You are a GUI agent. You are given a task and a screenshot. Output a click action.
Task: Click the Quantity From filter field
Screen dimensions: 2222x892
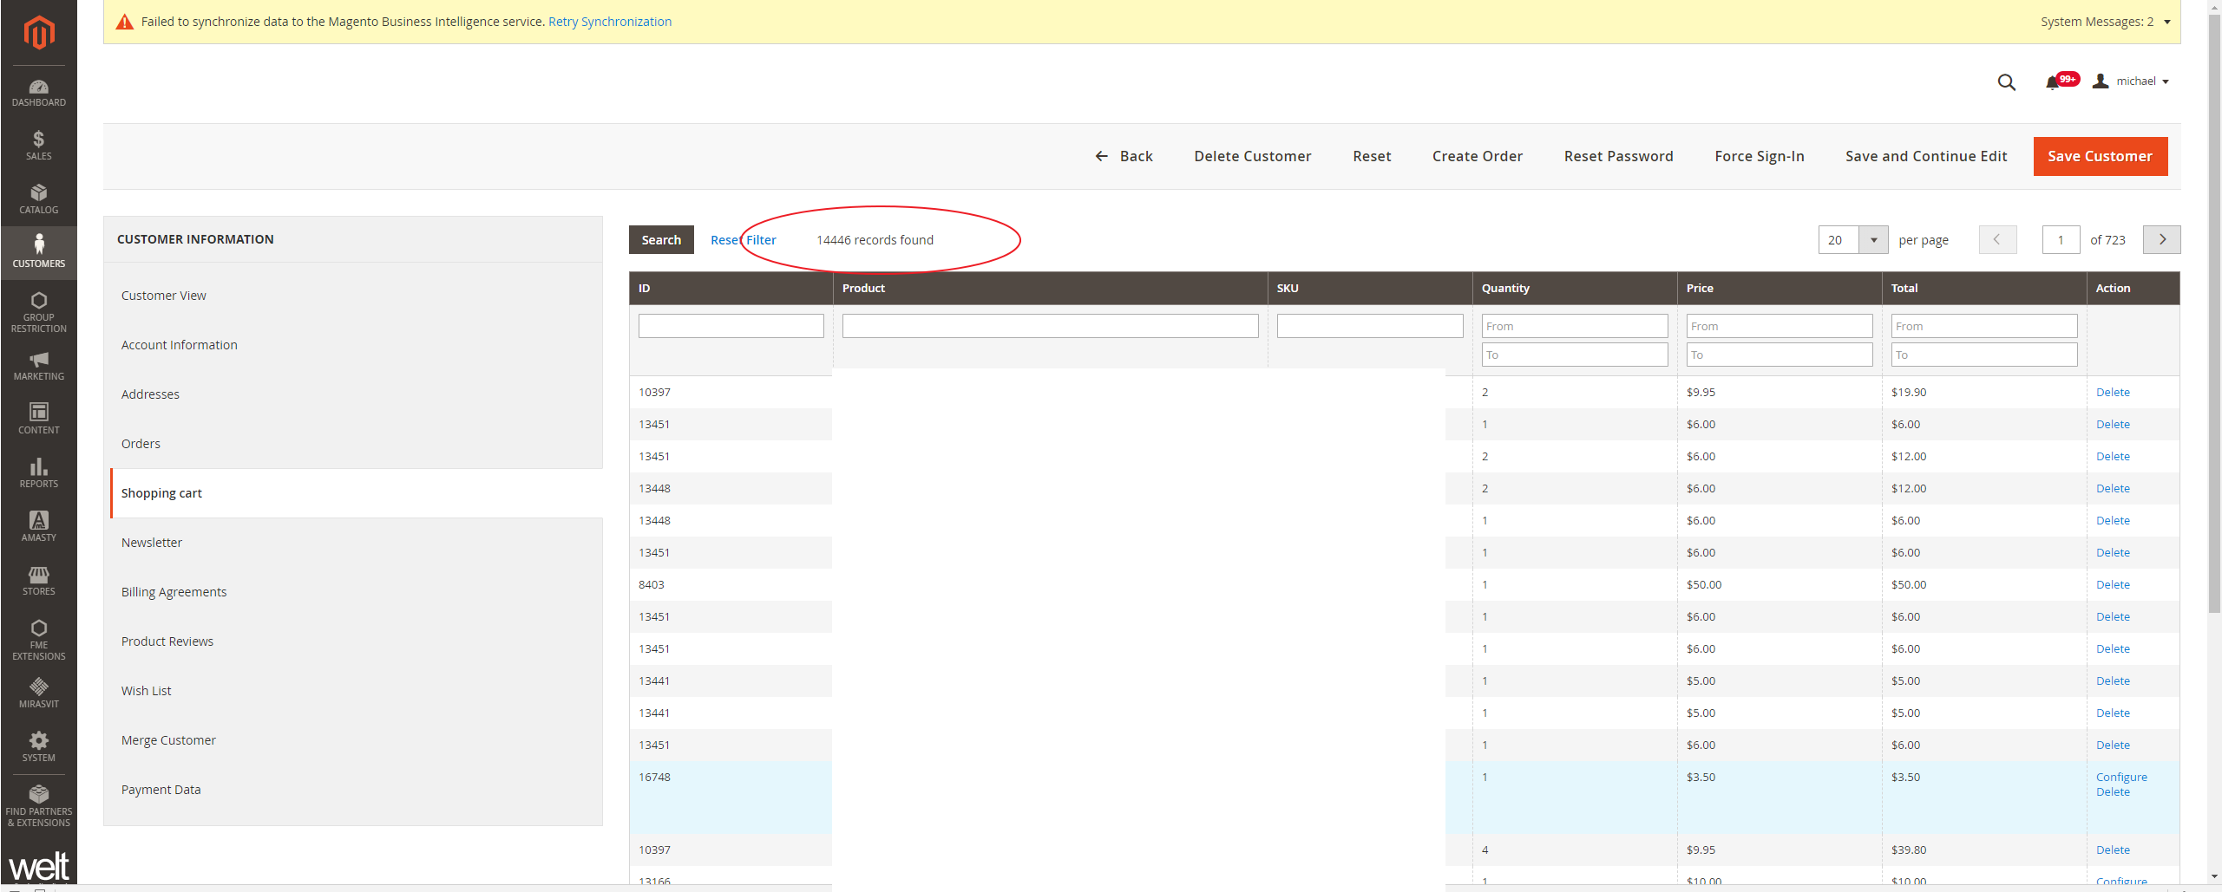[x=1574, y=326]
